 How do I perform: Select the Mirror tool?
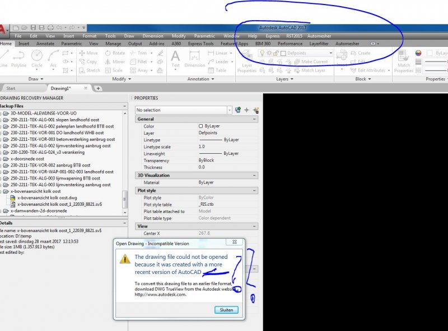pos(115,62)
